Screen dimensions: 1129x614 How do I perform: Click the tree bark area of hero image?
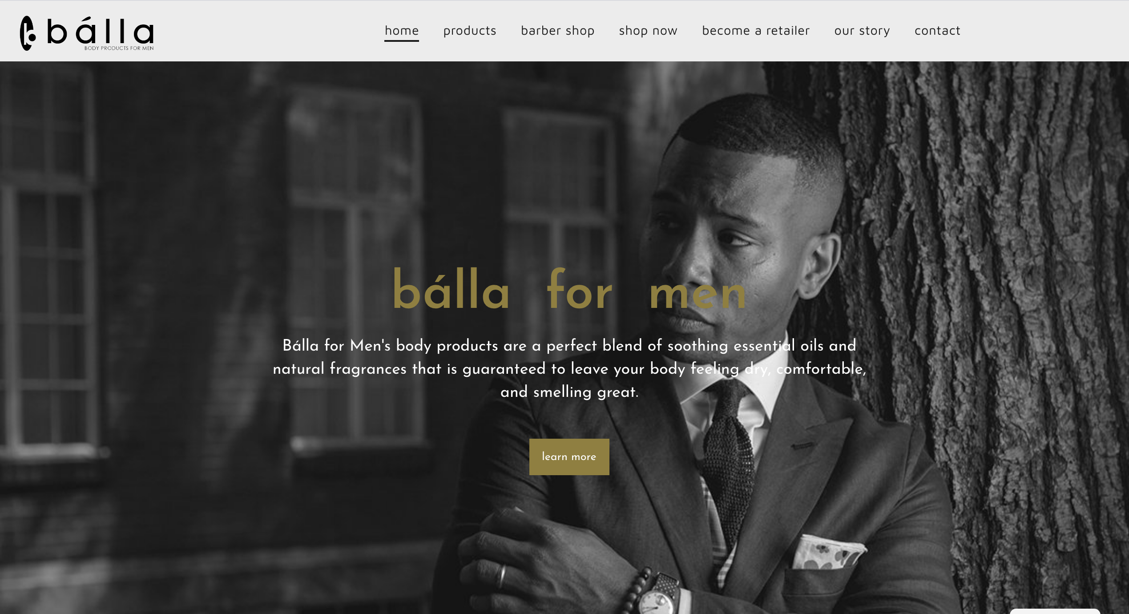tap(1001, 311)
